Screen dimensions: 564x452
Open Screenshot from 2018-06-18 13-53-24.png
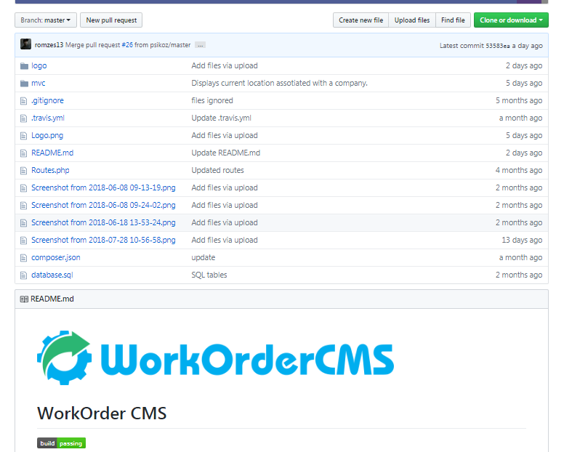103,222
